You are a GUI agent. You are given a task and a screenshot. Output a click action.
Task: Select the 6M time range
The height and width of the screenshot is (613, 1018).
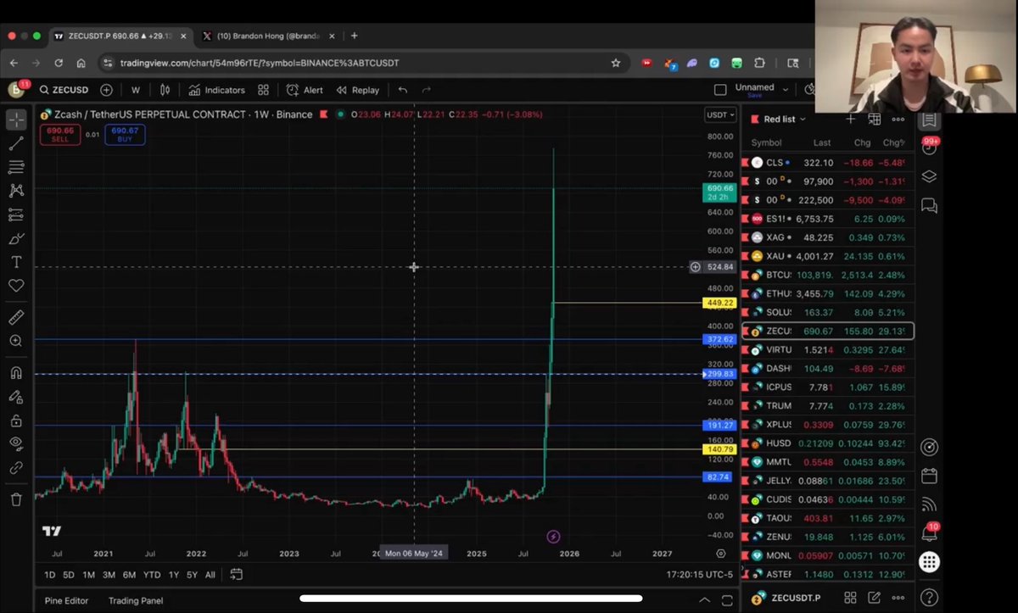click(x=129, y=575)
